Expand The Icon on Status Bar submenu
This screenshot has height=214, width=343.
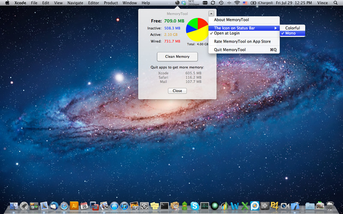pos(244,28)
